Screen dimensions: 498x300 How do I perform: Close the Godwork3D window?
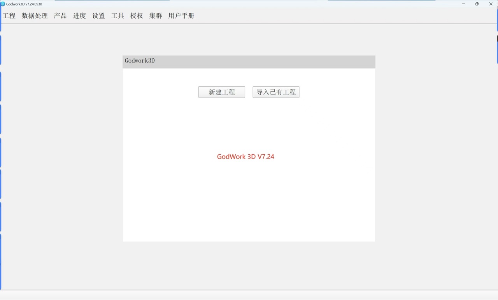tap(491, 4)
